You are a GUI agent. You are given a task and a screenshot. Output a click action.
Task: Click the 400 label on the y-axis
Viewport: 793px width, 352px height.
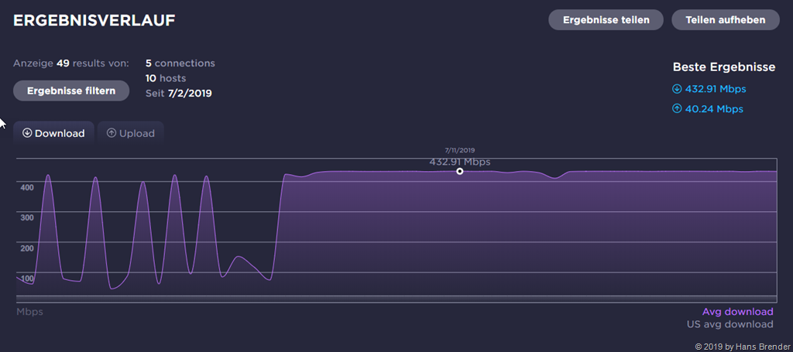(x=27, y=187)
